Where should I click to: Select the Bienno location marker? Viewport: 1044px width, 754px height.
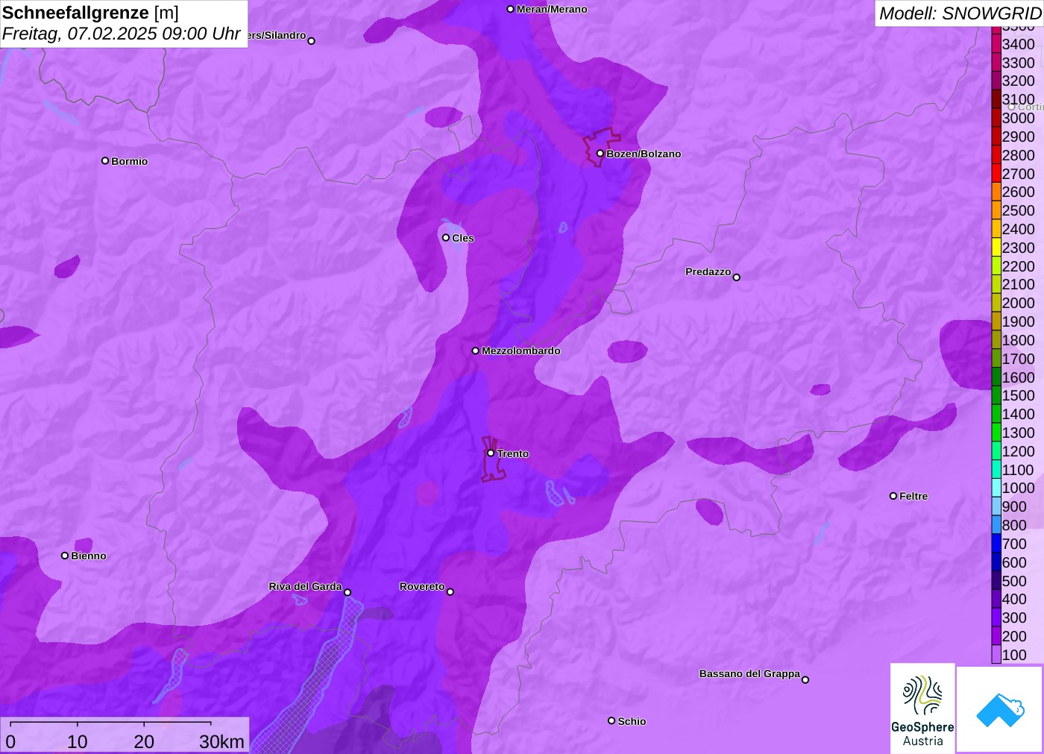[65, 555]
